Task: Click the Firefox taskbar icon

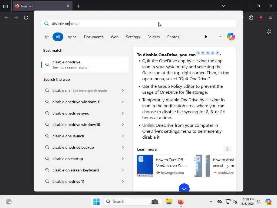Action: click(x=181, y=201)
